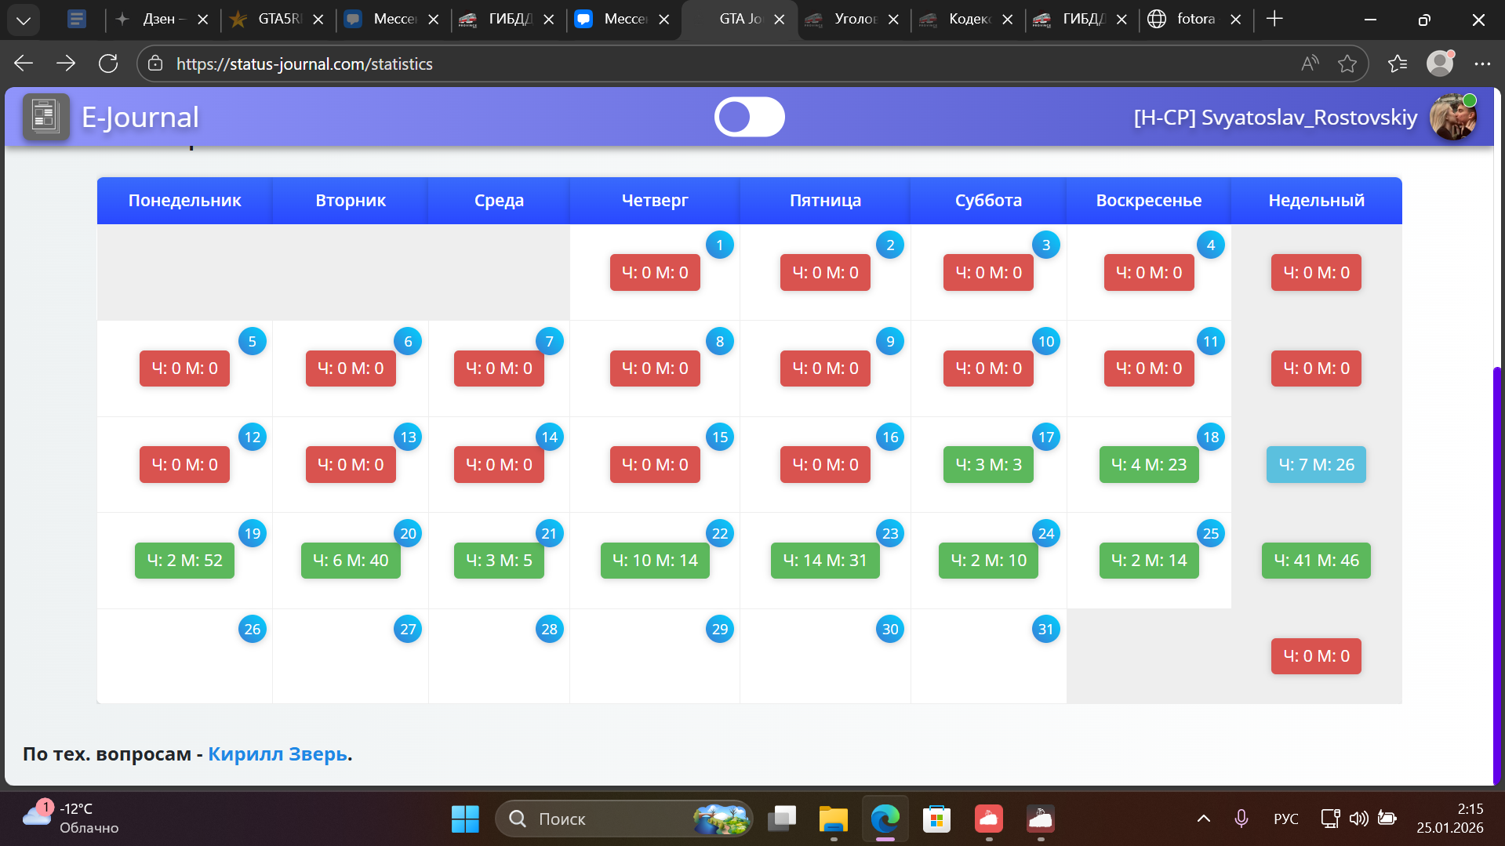Click the E-Journal logo icon

[x=45, y=118]
